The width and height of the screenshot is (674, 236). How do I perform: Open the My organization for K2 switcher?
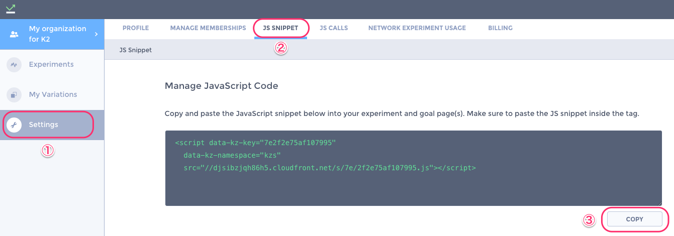(52, 34)
